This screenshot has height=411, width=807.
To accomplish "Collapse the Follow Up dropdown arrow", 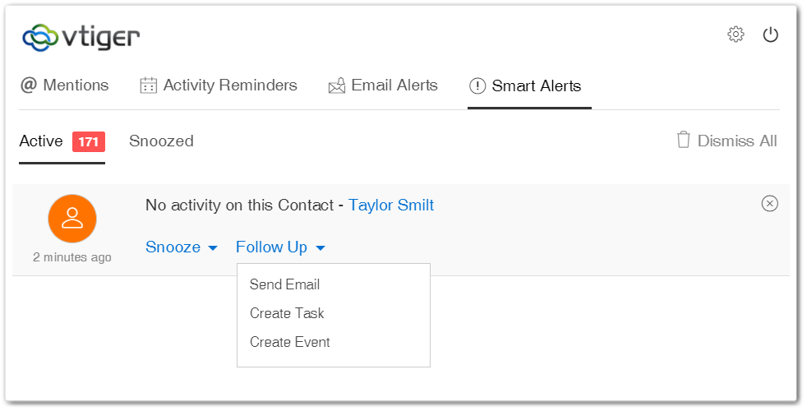I will pyautogui.click(x=320, y=248).
